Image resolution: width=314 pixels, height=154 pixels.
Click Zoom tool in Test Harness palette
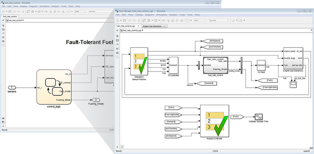pos(117,36)
